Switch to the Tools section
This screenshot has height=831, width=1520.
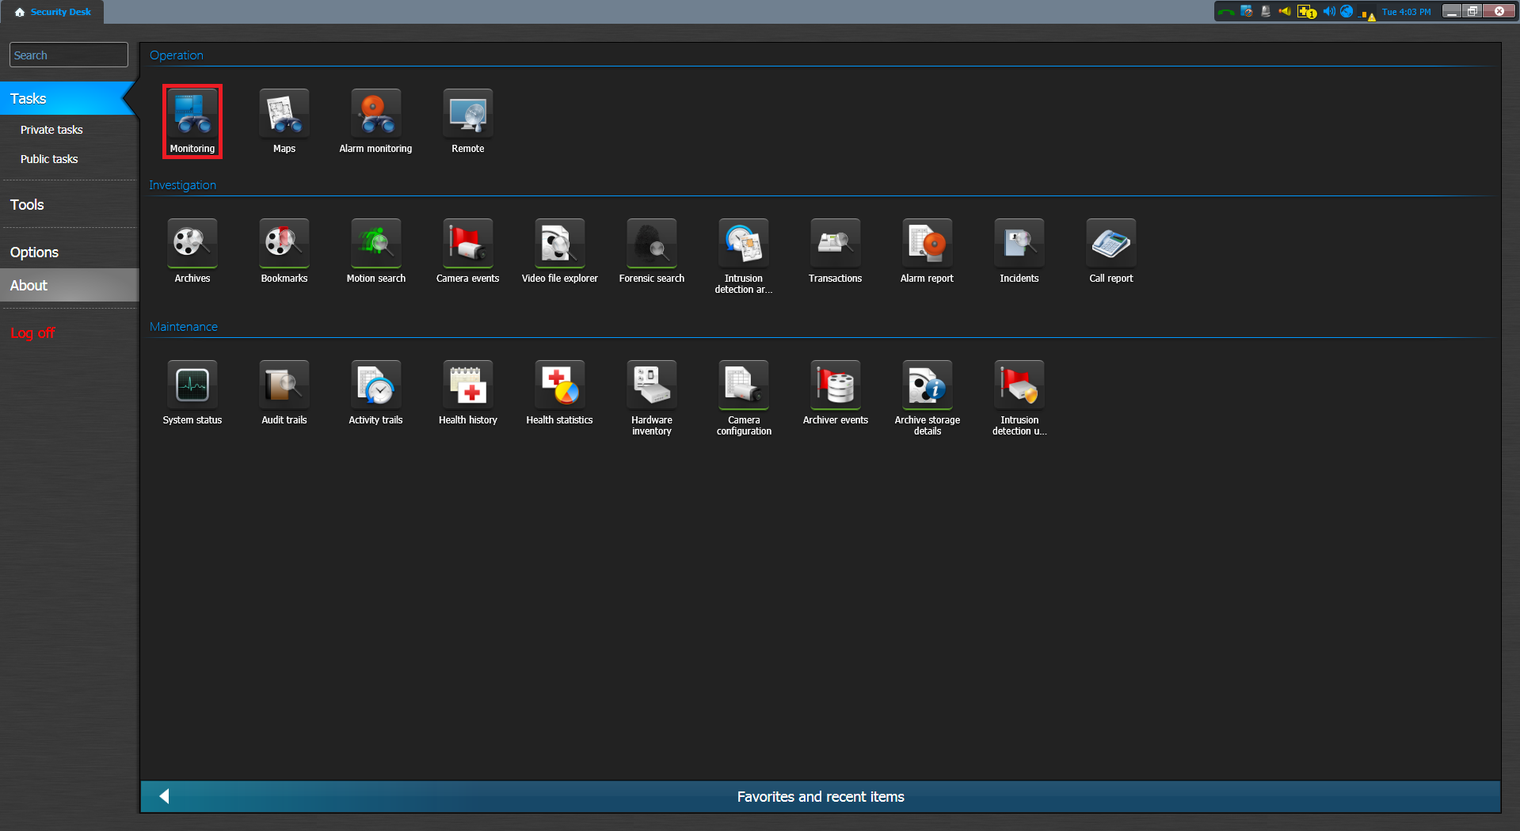(27, 205)
